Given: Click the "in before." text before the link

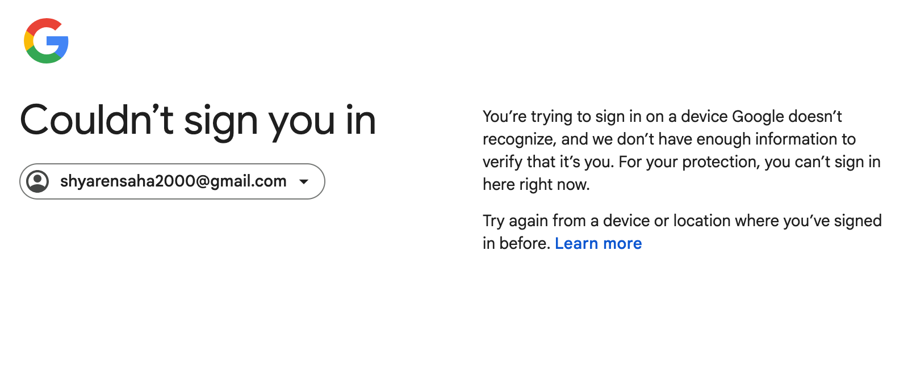Looking at the screenshot, I should [x=516, y=244].
